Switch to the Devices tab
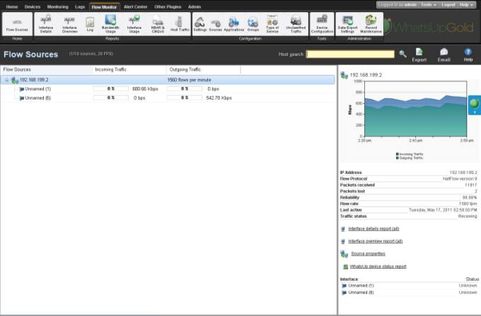This screenshot has width=481, height=316. pyautogui.click(x=33, y=6)
